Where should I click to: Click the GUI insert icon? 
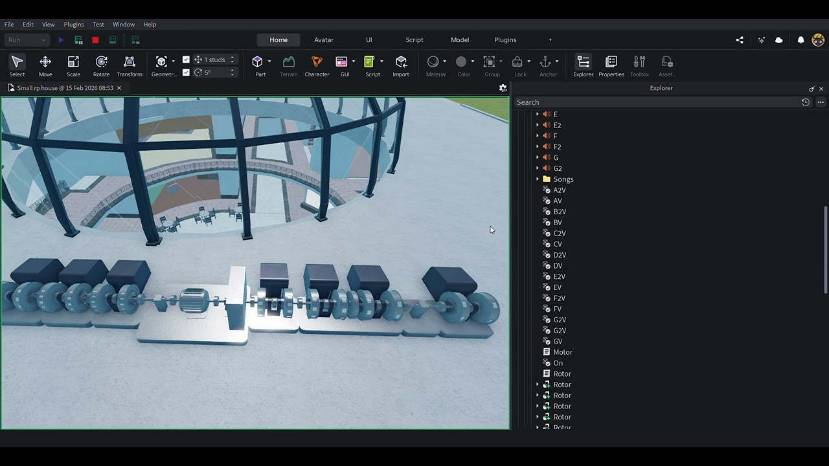(x=341, y=62)
